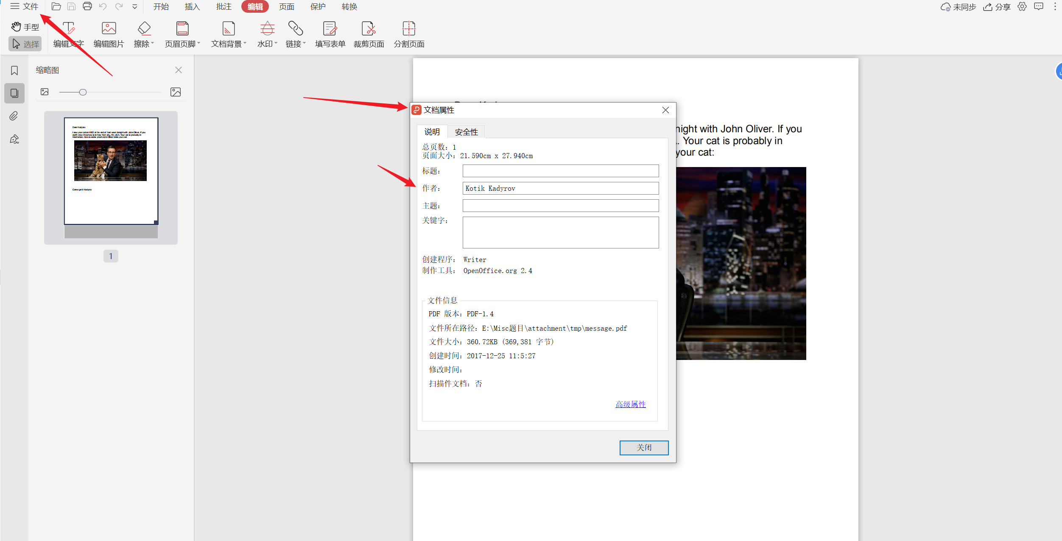Screen dimensions: 1062x541
Task: Open the bookmark sidebar panel
Action: (14, 70)
